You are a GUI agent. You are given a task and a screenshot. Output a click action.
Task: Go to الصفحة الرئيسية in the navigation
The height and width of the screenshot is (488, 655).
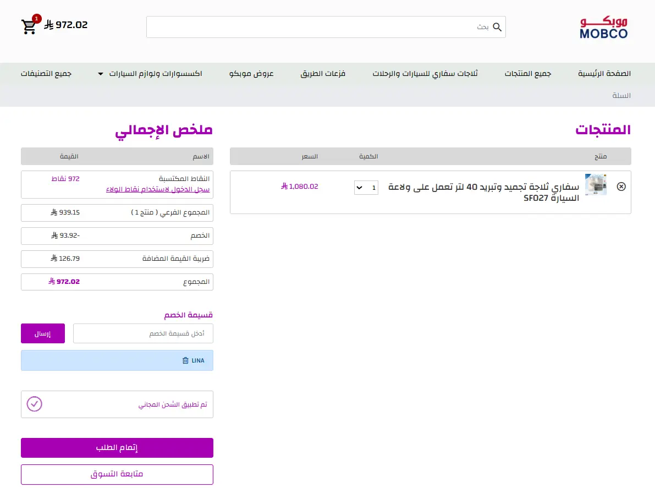(604, 74)
